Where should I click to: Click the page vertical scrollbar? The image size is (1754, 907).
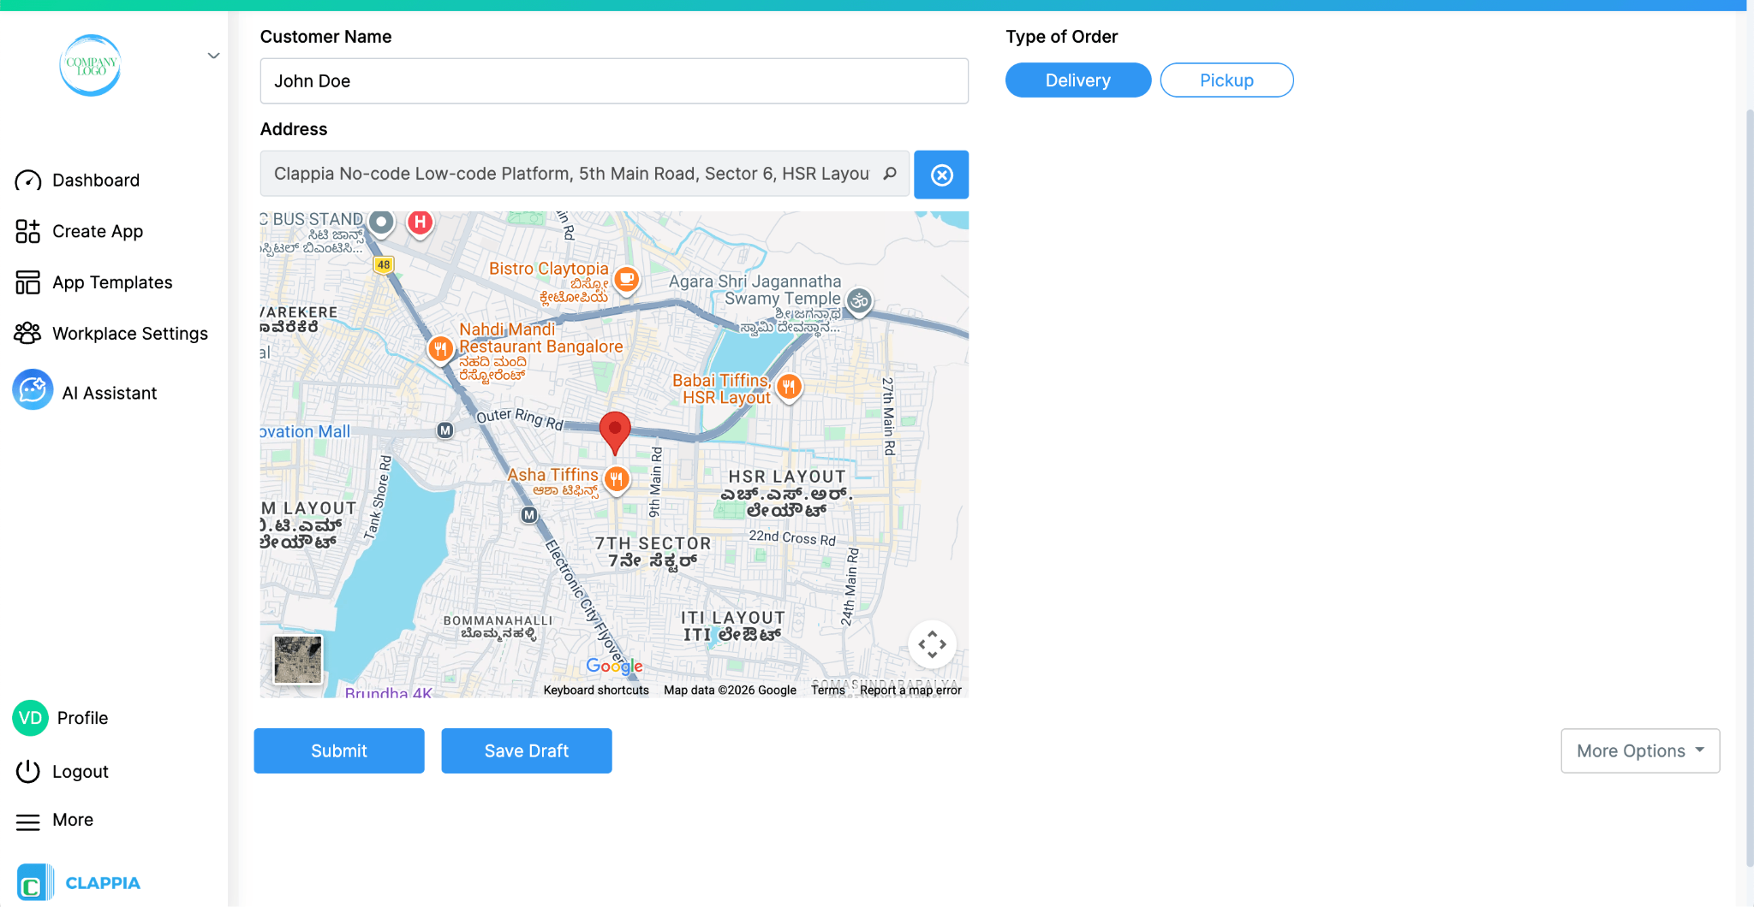pos(1749,488)
